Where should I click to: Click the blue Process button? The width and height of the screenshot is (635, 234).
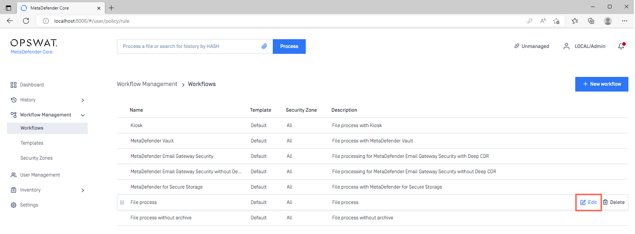pyautogui.click(x=289, y=47)
